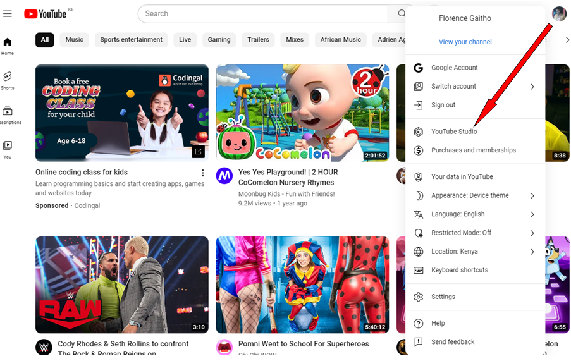571x361 pixels.
Task: Click the Send feedback icon
Action: [x=419, y=341]
